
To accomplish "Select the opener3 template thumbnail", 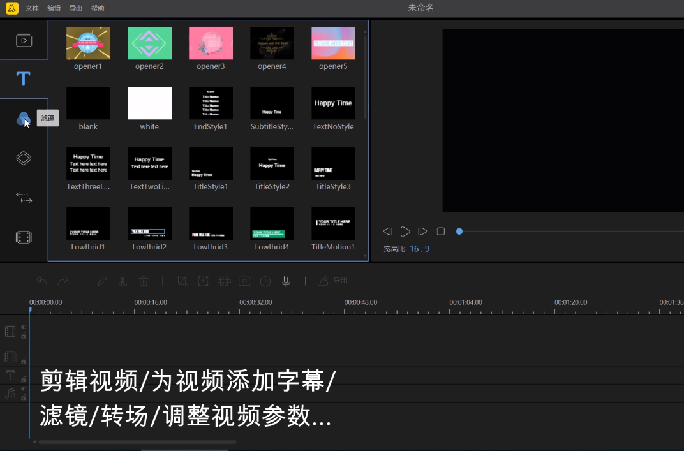I will pyautogui.click(x=211, y=43).
